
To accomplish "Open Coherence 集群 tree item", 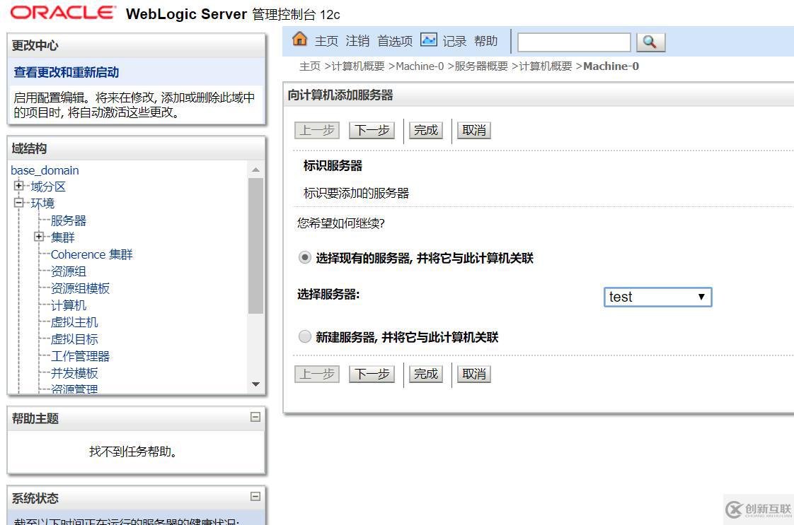I will (92, 254).
